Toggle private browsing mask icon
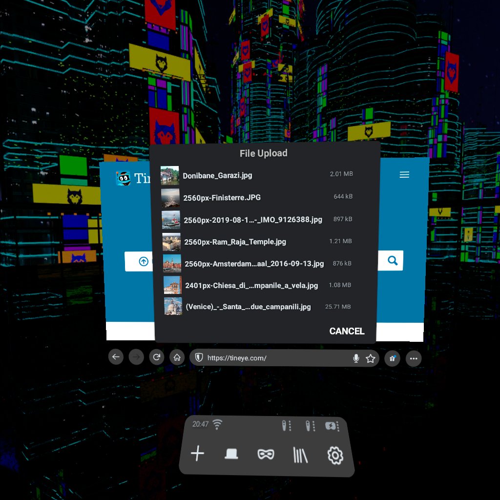Screen dimensions: 500x500 [x=266, y=454]
